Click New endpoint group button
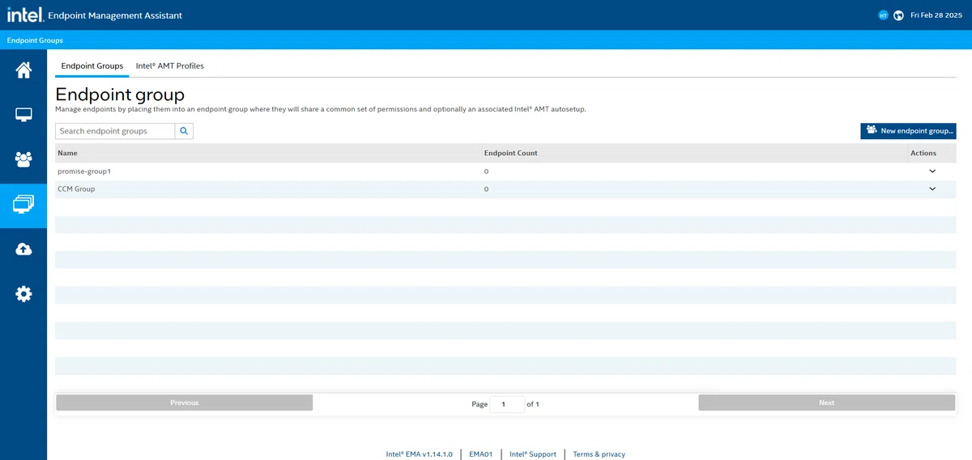The image size is (972, 460). click(908, 131)
